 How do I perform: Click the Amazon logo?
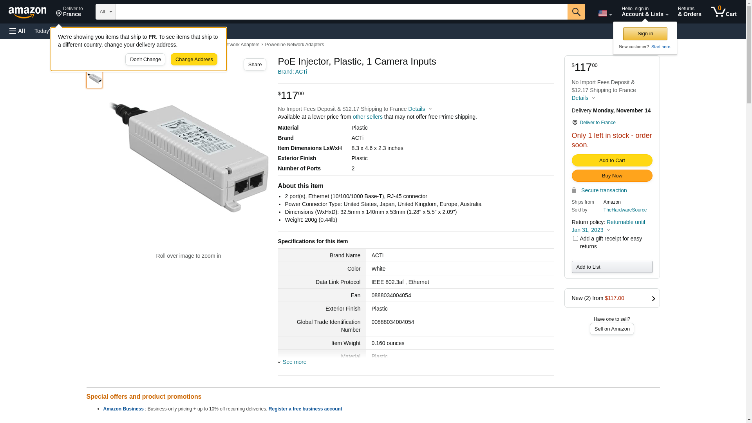27,12
